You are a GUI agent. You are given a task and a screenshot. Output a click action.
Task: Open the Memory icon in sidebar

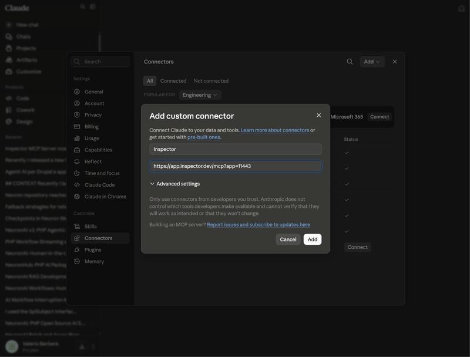coord(77,261)
